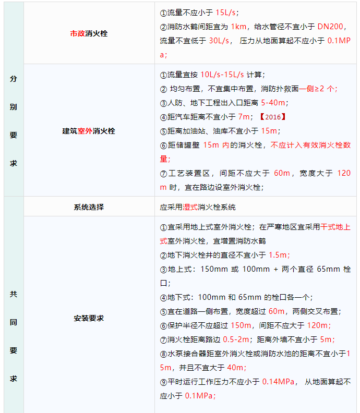Click the red 湿式 text in 系统选择 row
Image resolution: width=360 pixels, height=413 pixels.
(190, 207)
